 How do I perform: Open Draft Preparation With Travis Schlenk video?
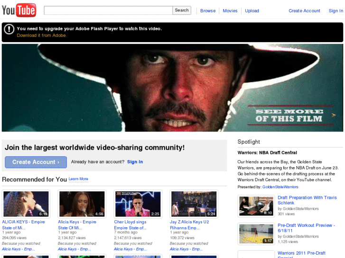[x=307, y=200]
